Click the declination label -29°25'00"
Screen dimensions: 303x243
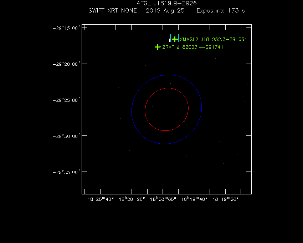[x=66, y=100]
